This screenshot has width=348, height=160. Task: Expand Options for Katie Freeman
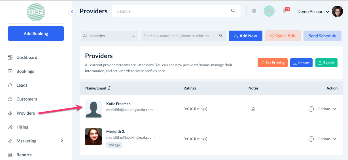322,109
